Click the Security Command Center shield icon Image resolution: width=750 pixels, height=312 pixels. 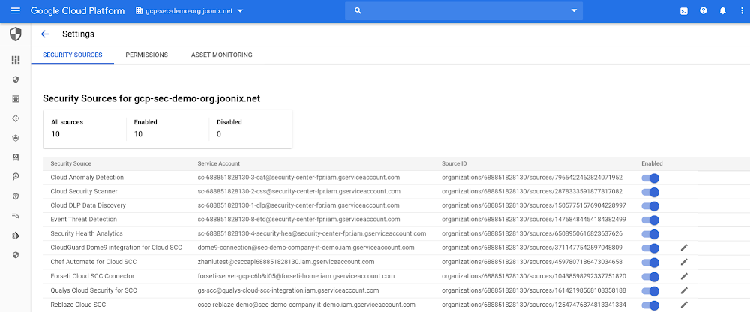15,34
